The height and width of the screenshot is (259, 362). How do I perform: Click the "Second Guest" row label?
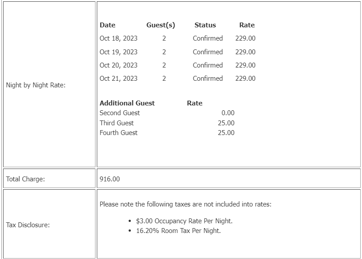pos(120,113)
